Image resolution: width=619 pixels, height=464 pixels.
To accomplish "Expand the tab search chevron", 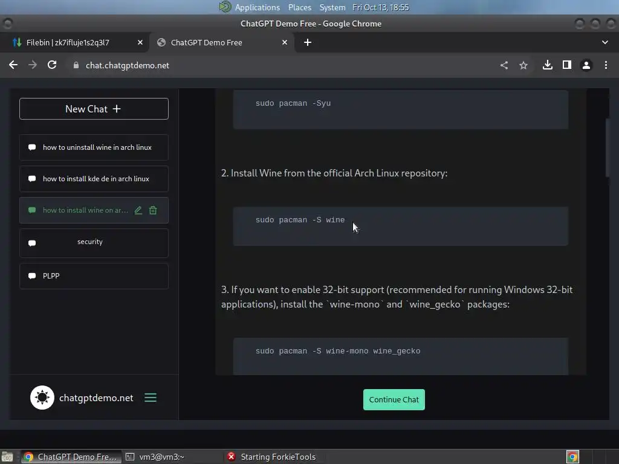I will (604, 43).
